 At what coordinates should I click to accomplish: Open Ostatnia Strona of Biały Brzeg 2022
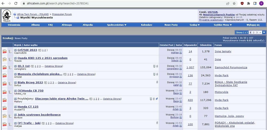click(x=66, y=83)
